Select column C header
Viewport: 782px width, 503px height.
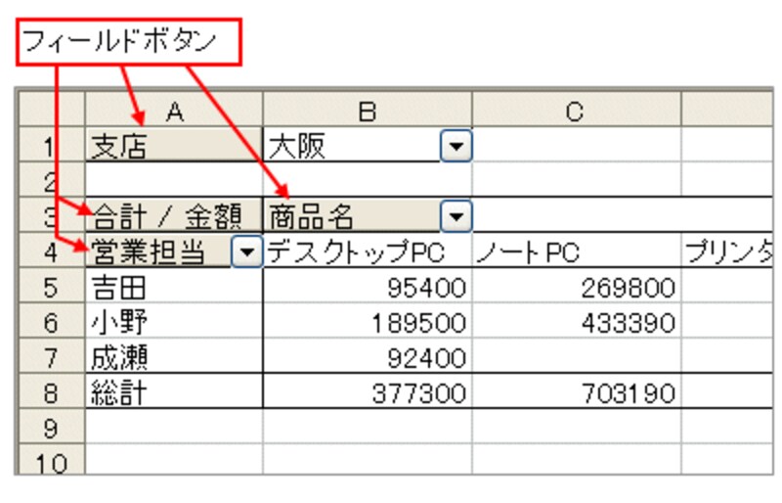tap(576, 112)
